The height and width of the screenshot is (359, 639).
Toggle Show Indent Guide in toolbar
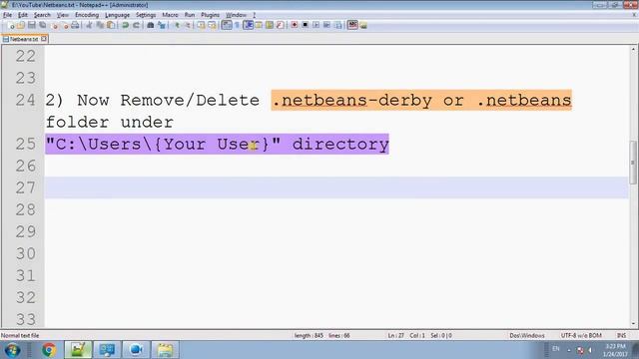[248, 25]
